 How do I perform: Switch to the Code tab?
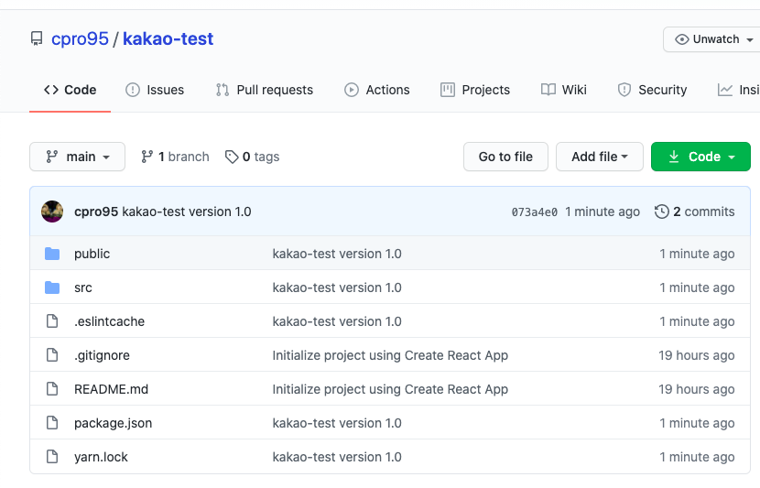coord(71,90)
